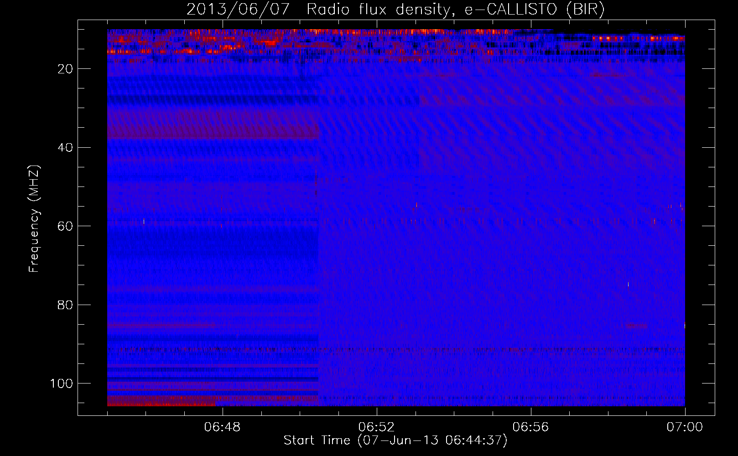Click the time tick label '07:00'
This screenshot has height=456, width=738.
coord(685,427)
